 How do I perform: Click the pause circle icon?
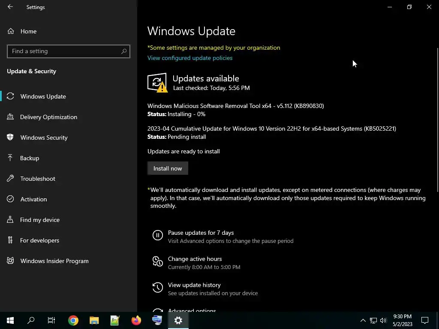[x=158, y=235]
